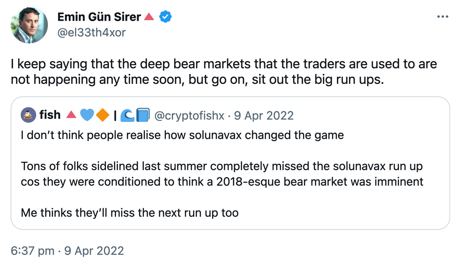Open the 6:37 pm · 9 Apr 2022 timestamp

point(67,251)
